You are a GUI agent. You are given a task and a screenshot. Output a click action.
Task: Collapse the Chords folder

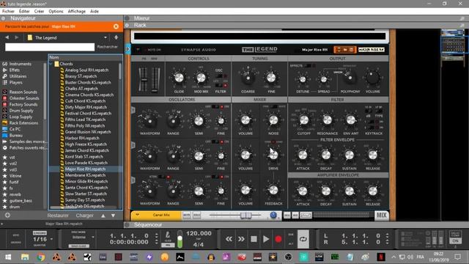click(51, 64)
